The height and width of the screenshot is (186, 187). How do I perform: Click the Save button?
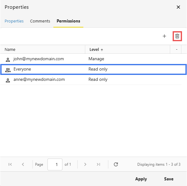(x=169, y=179)
